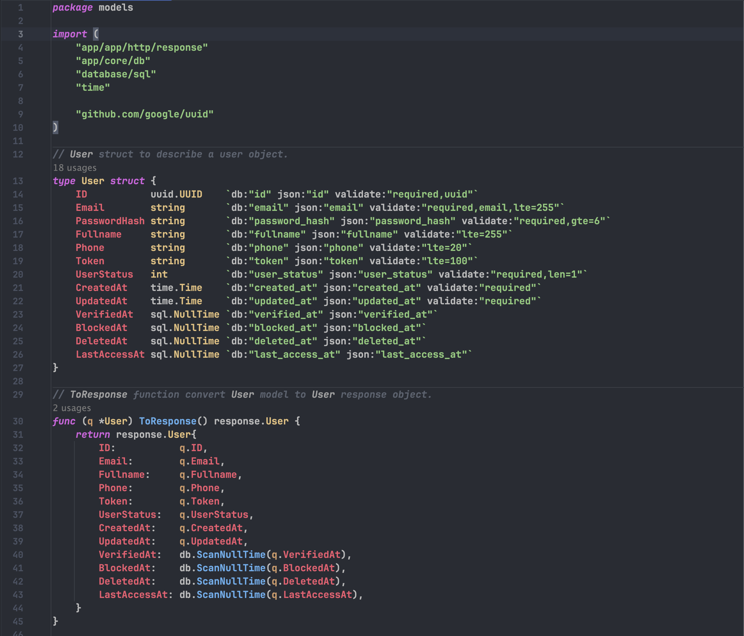Click the "app/app/http/response" import string
744x636 pixels.
point(142,47)
